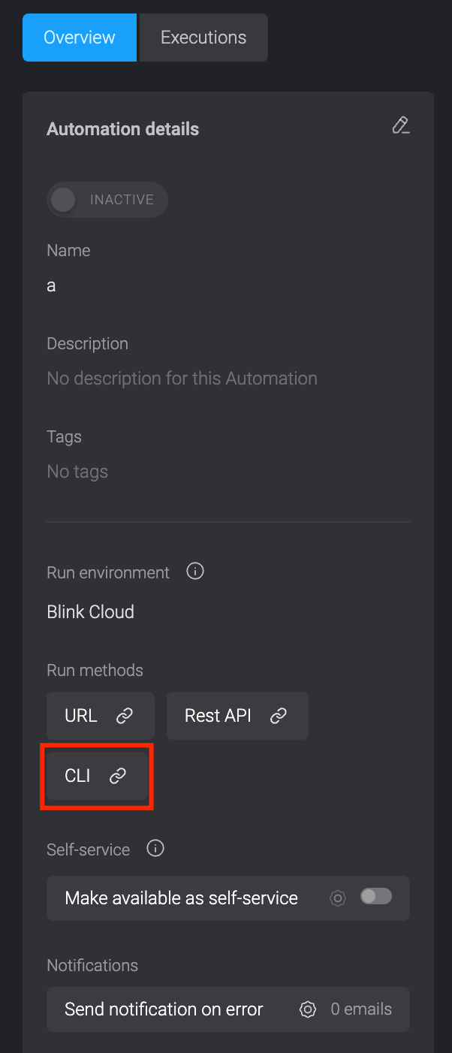Screen dimensions: 452x1053
Task: Click the 'Send notification on error' label
Action: (164, 1009)
